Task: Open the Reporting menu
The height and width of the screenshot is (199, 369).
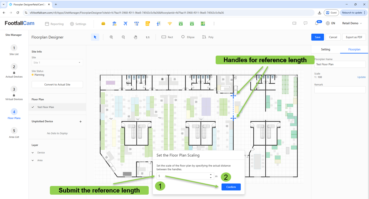Action: click(54, 24)
